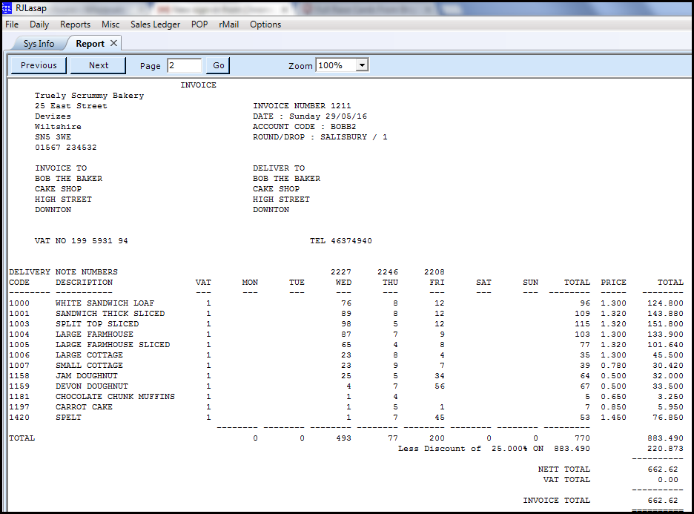
Task: Click the SANDWICH THICK SLICED description
Action: 110,314
